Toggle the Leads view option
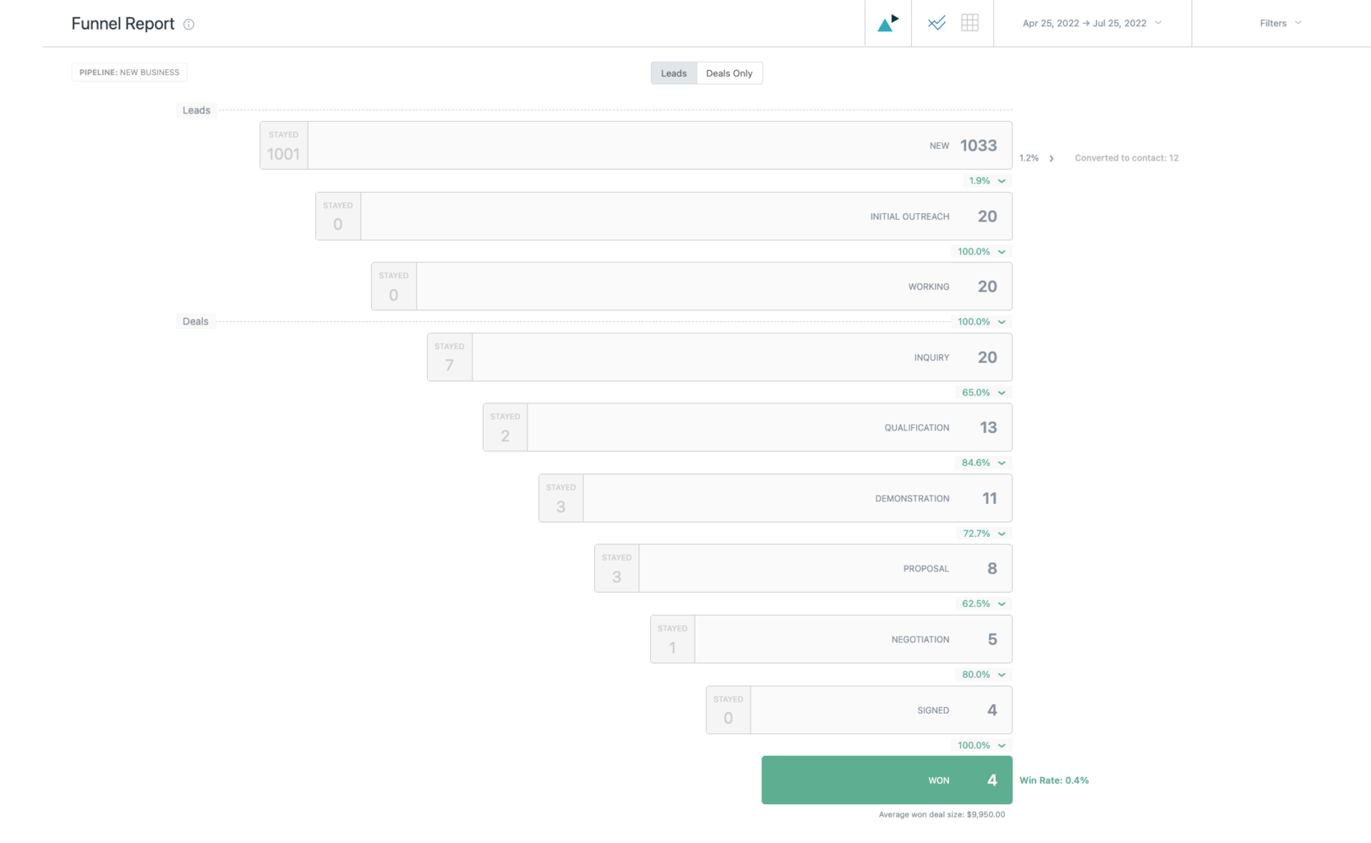The height and width of the screenshot is (843, 1371). 673,73
